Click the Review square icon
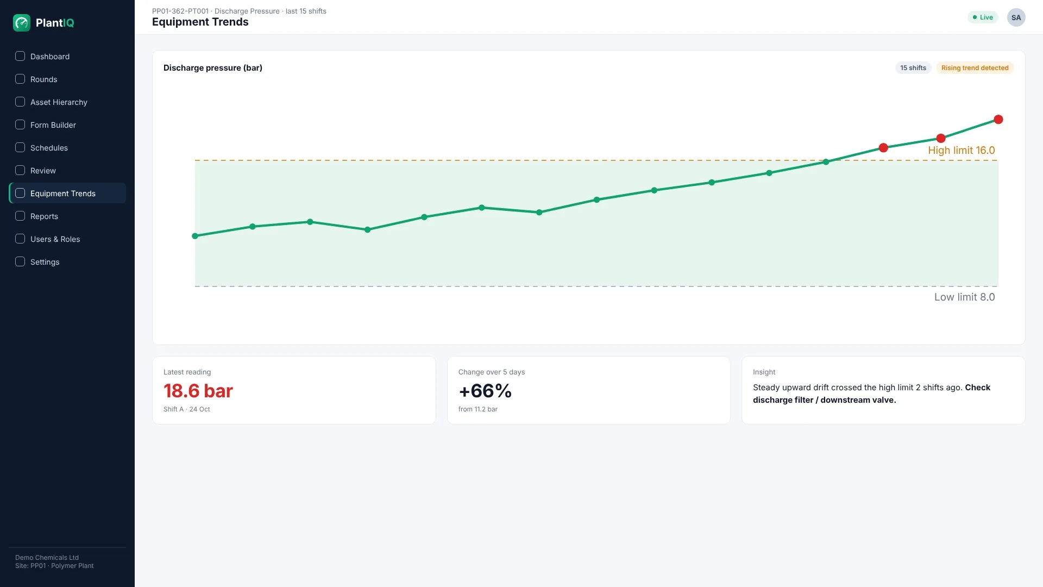1043x587 pixels. click(x=20, y=170)
